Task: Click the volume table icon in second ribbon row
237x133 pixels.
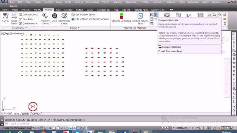Action: pos(151,19)
